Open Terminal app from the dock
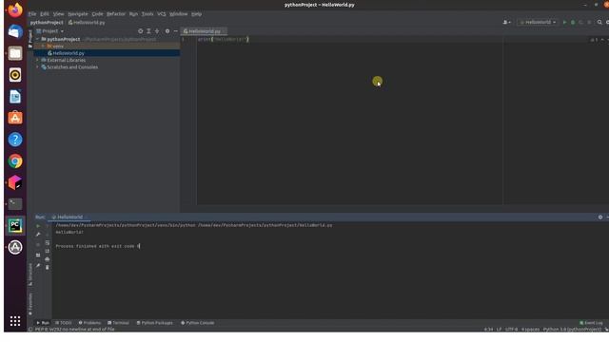Viewport: 609px width, 342px height. [15, 204]
